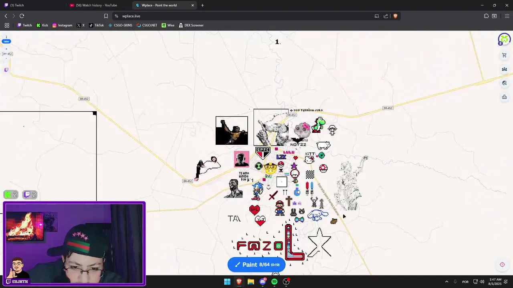Reload the wplace.live page
The image size is (513, 288).
tap(22, 16)
